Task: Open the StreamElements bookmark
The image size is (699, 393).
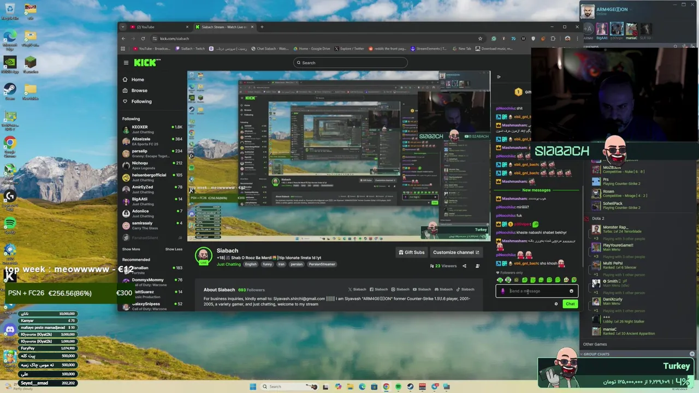Action: 429,49
